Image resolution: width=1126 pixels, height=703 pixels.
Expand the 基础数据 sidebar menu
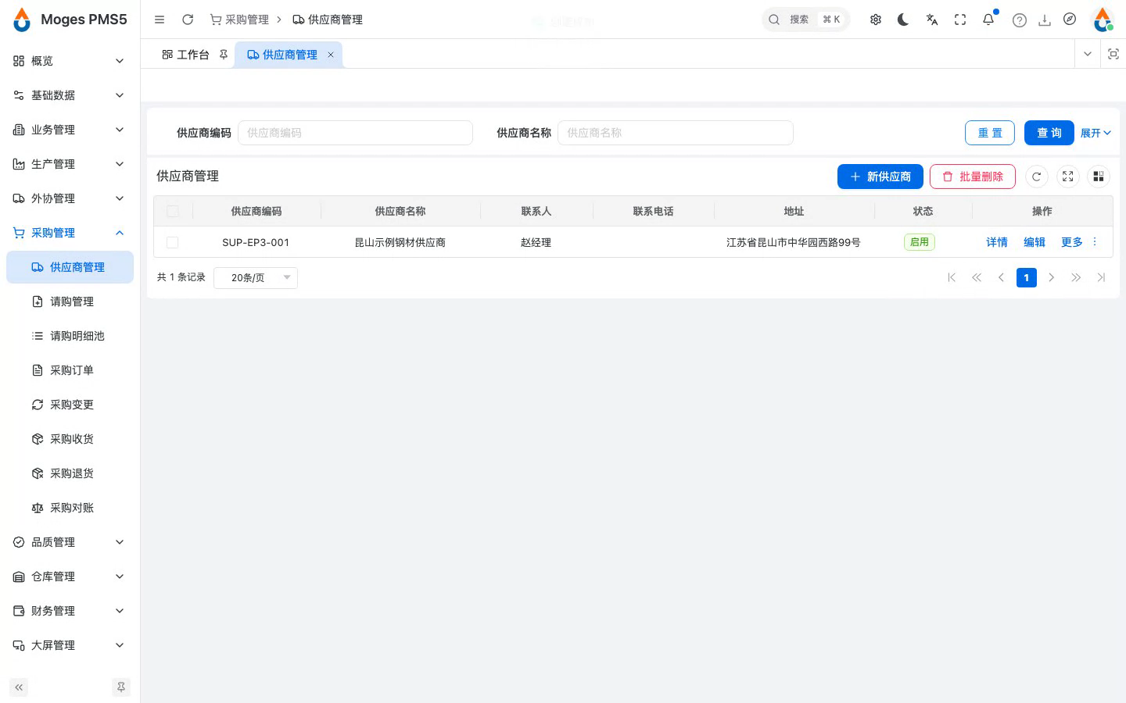click(70, 95)
